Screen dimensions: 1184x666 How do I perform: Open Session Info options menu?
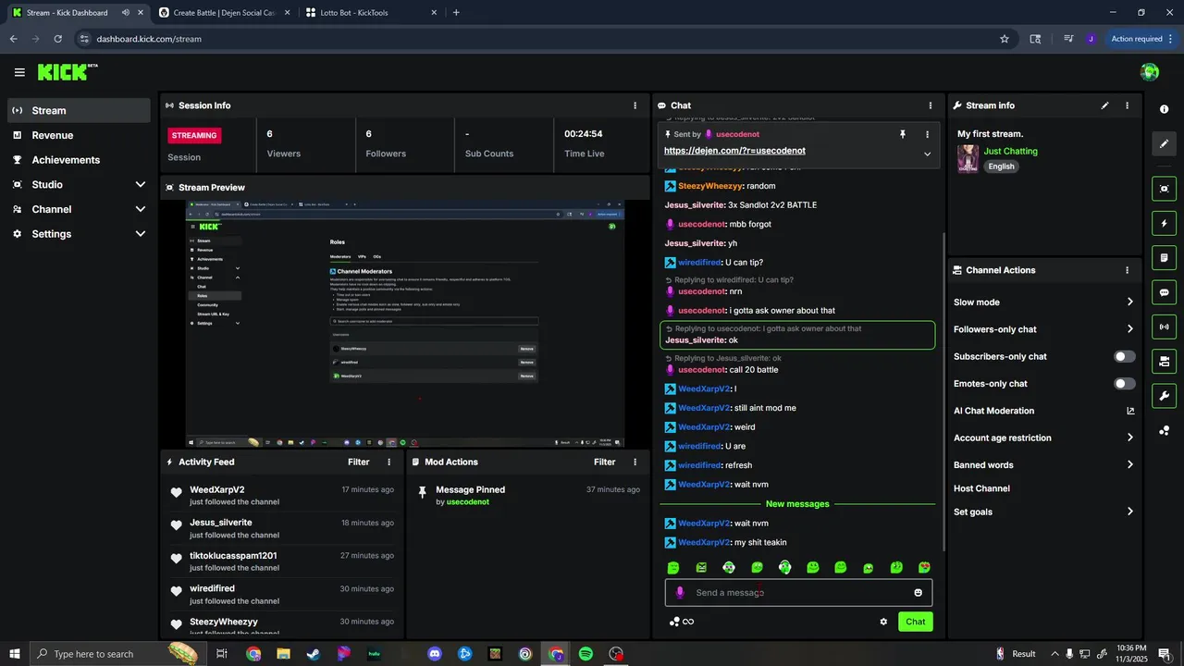coord(635,105)
